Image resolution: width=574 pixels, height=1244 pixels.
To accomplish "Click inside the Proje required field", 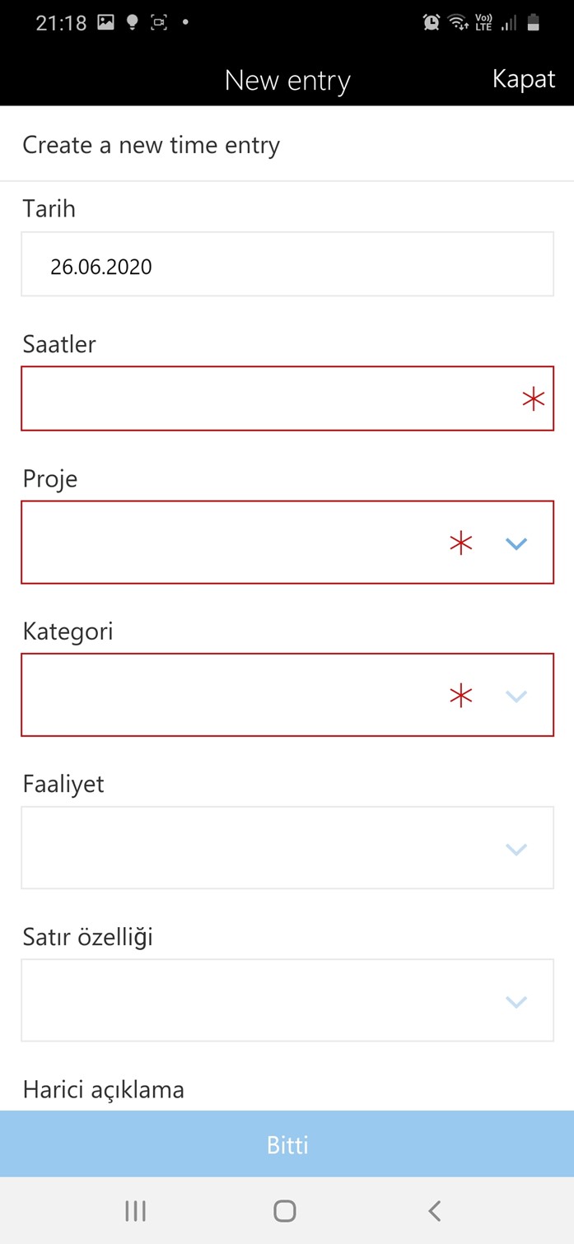I will (287, 543).
